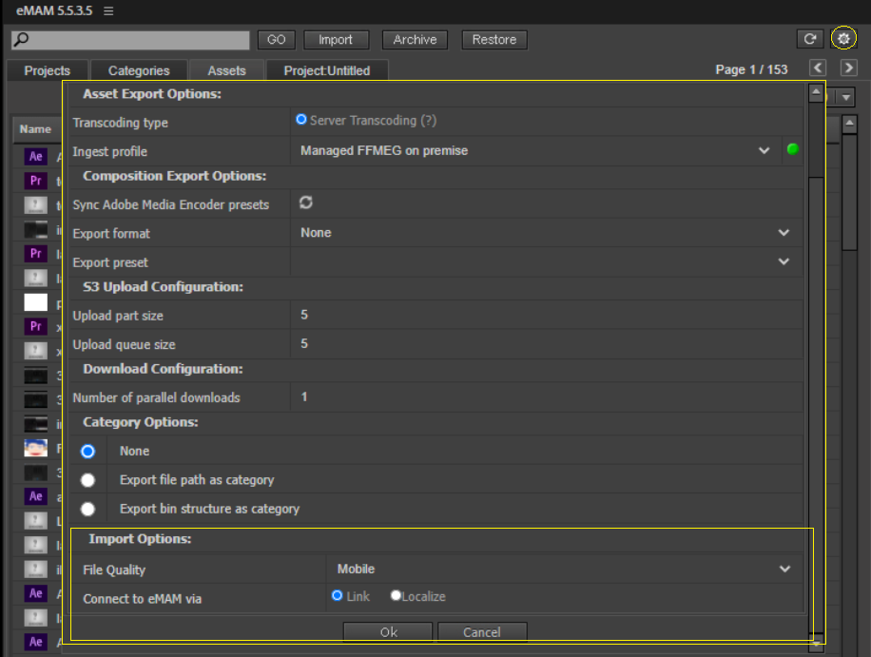The image size is (871, 657).
Task: Select Export bin structure as category
Action: (87, 509)
